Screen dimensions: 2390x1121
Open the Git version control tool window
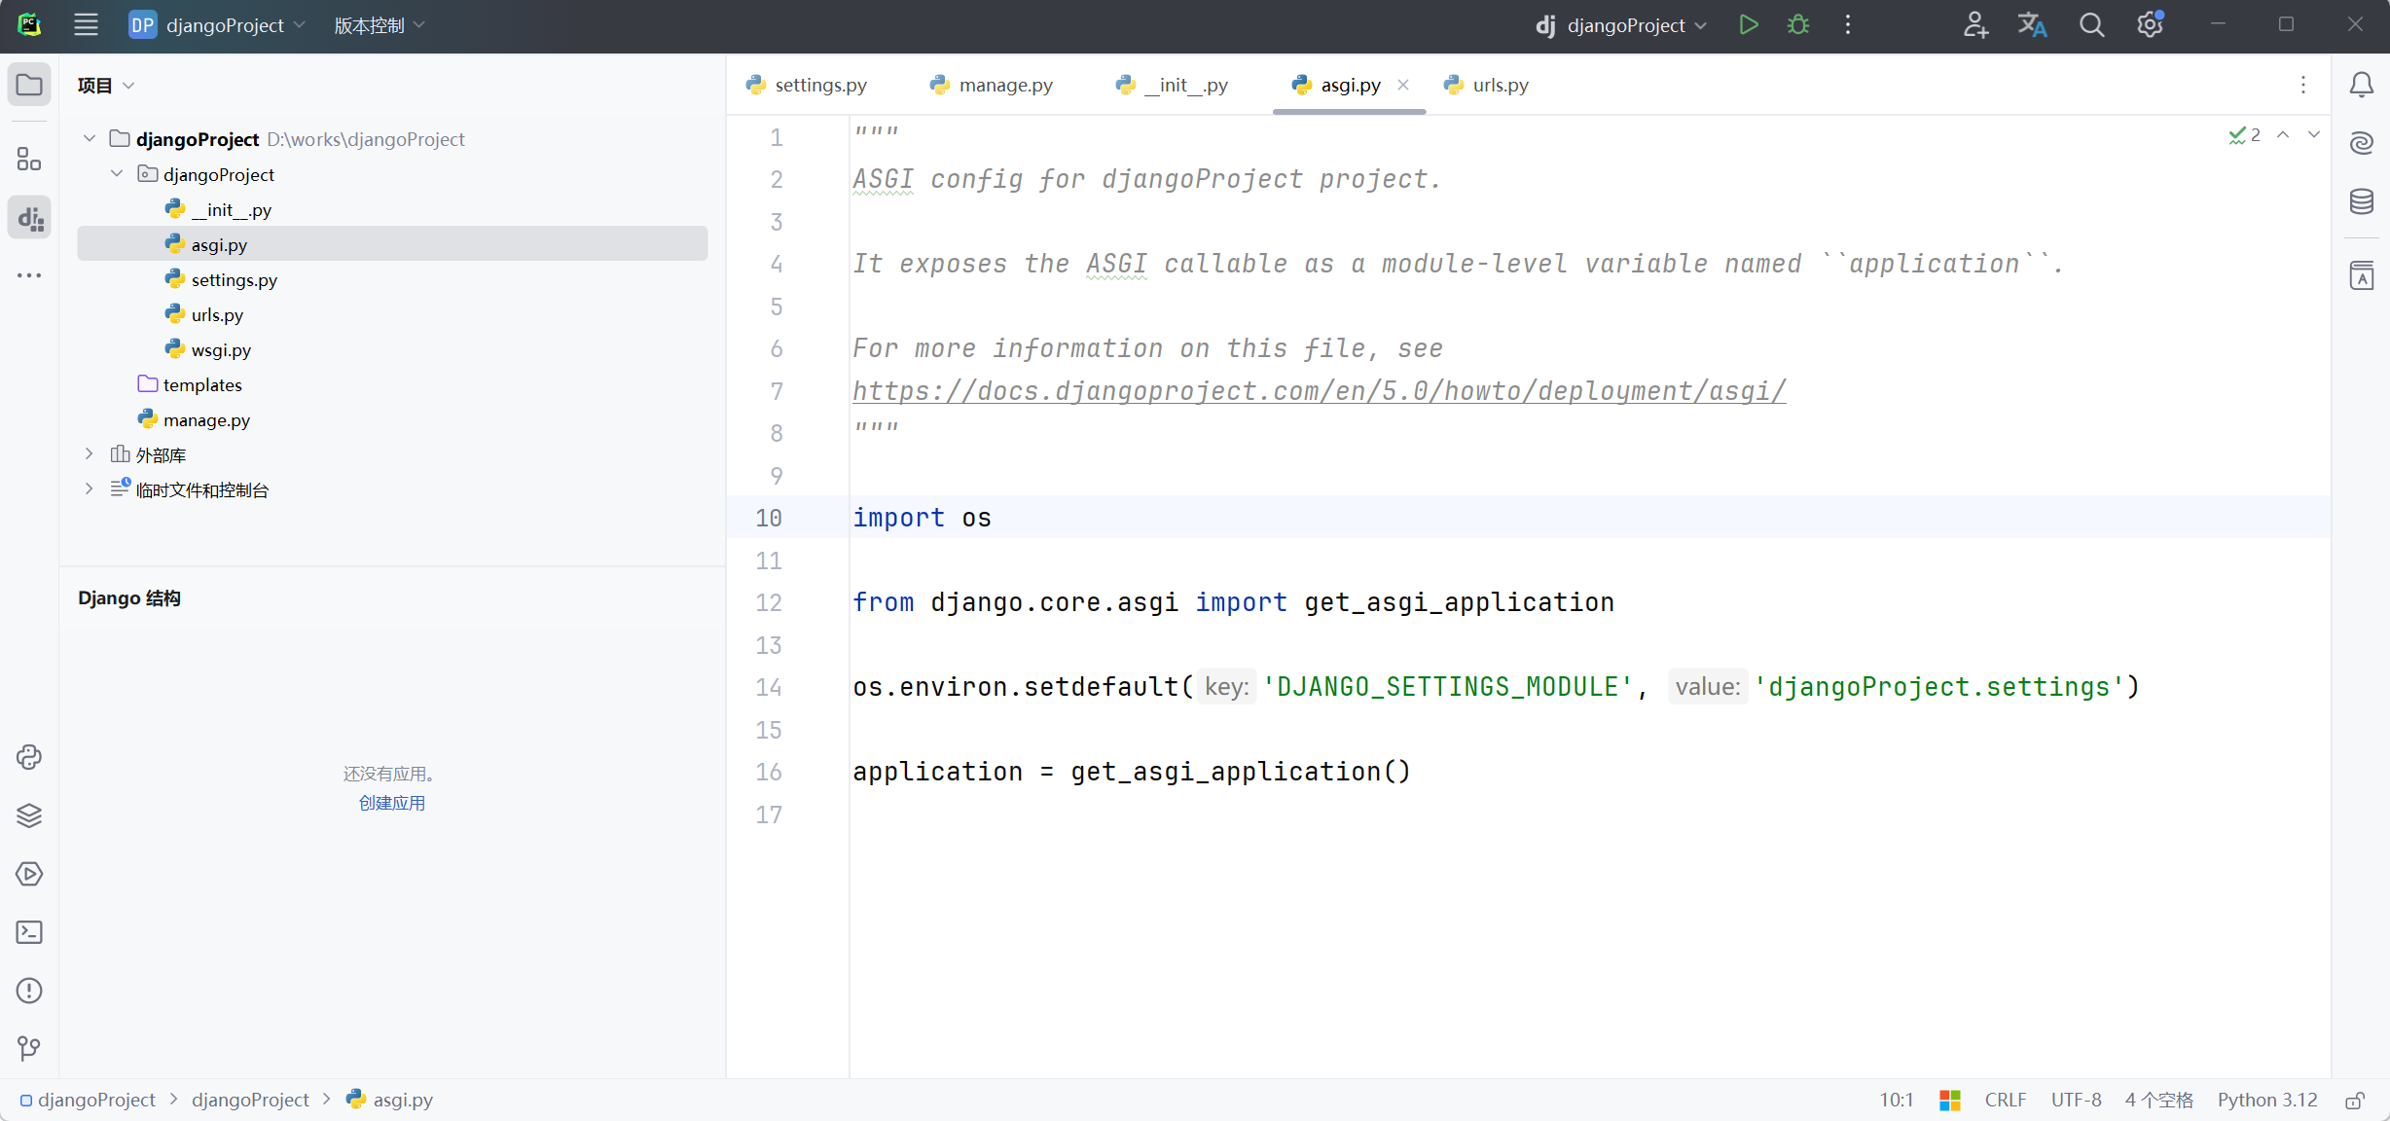pos(29,1048)
